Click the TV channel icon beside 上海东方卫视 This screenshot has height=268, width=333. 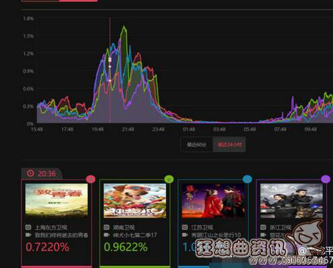[28, 228]
